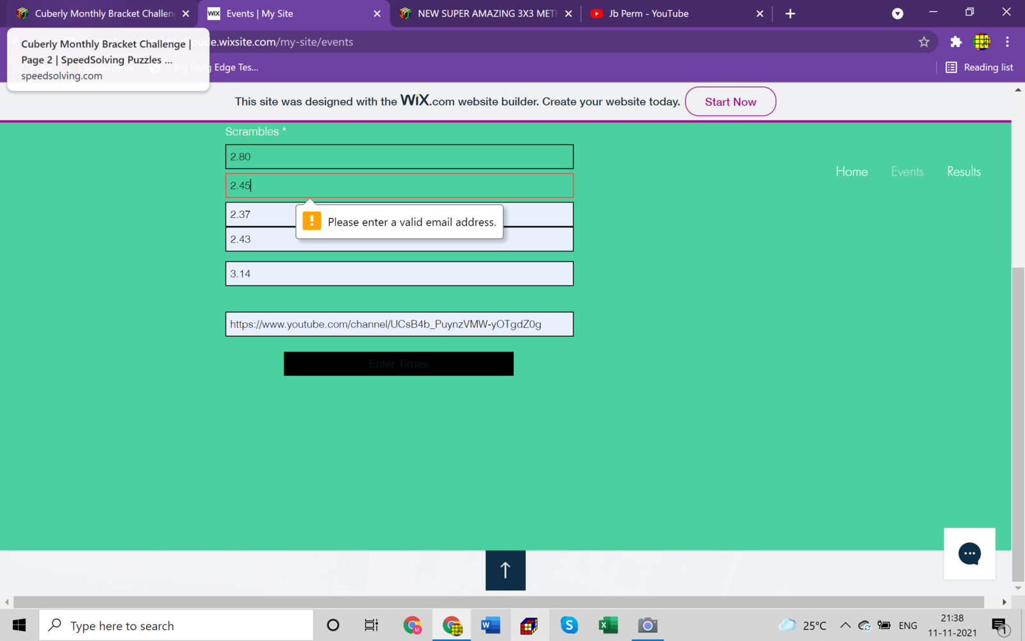The width and height of the screenshot is (1025, 641).
Task: Open the Chrome extensions puzzle icon
Action: point(956,42)
